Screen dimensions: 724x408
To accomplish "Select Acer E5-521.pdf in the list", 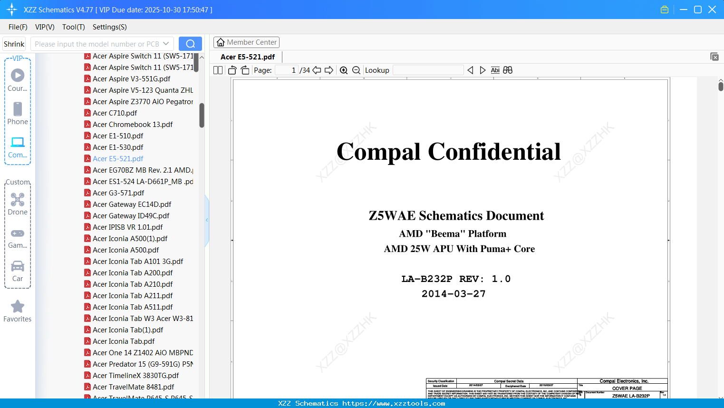I will (114, 159).
